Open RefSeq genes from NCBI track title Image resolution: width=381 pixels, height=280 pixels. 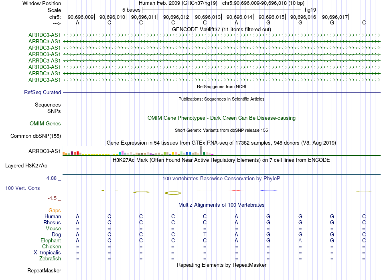(221, 87)
